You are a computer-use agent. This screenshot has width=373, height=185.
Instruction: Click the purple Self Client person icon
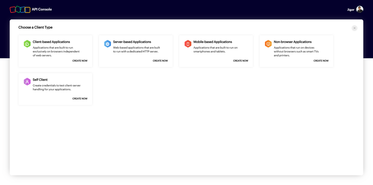(27, 82)
